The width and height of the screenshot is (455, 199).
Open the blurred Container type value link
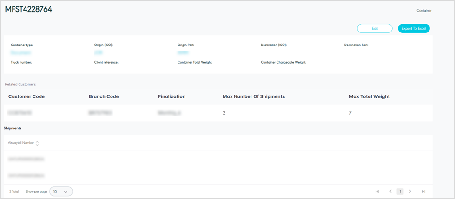pos(21,53)
